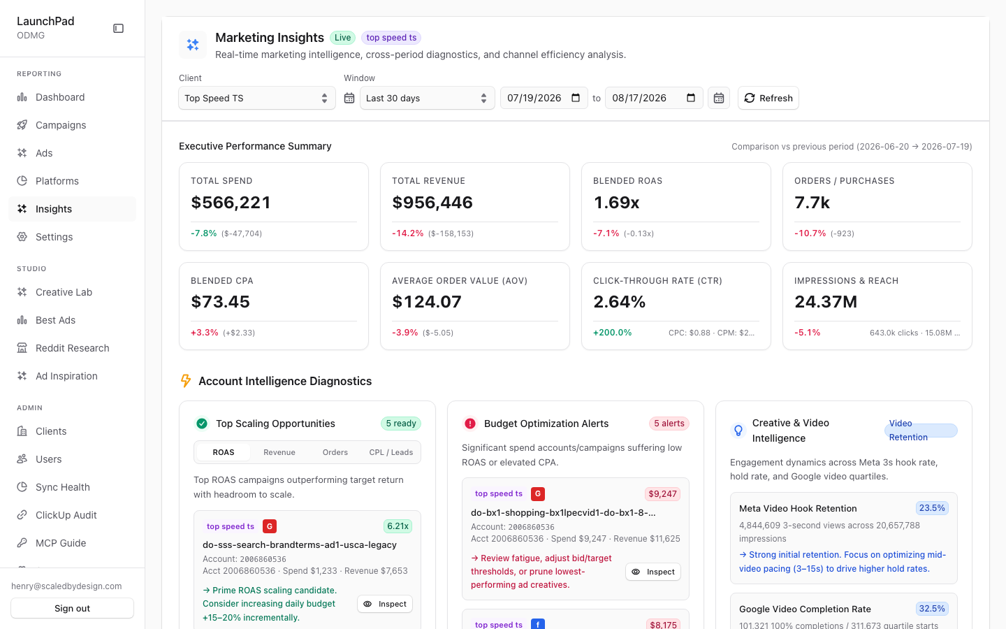Open Sync Health in admin section
Image resolution: width=1006 pixels, height=629 pixels.
point(72,487)
